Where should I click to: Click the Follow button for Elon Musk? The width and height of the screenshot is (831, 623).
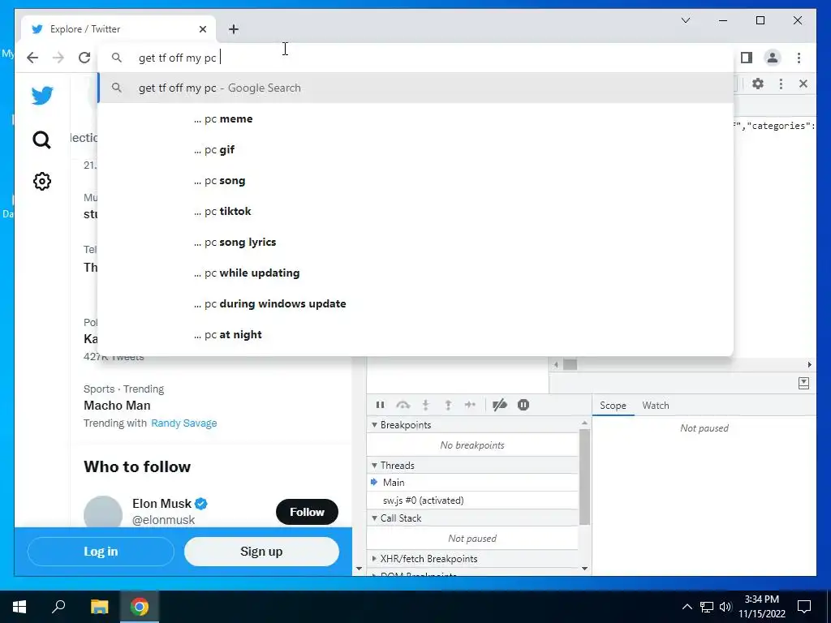point(307,512)
